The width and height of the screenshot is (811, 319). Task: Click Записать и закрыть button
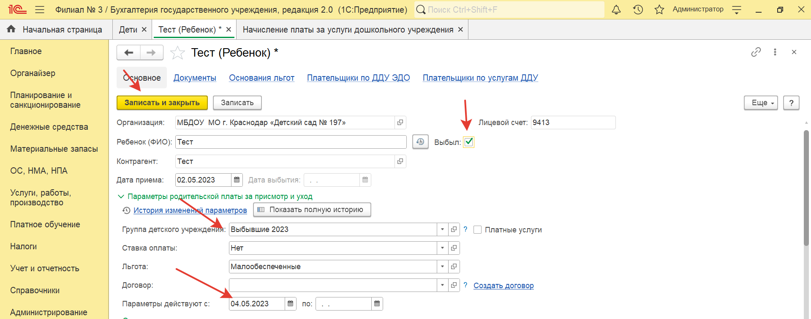pos(162,103)
